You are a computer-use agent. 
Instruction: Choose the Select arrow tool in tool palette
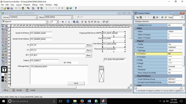click(x=3, y=26)
